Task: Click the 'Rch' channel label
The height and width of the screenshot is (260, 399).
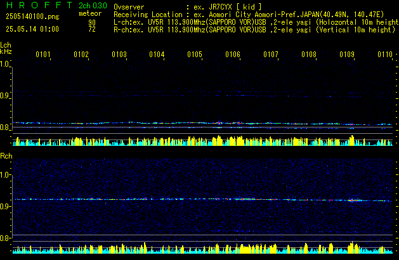Action: pyautogui.click(x=6, y=156)
